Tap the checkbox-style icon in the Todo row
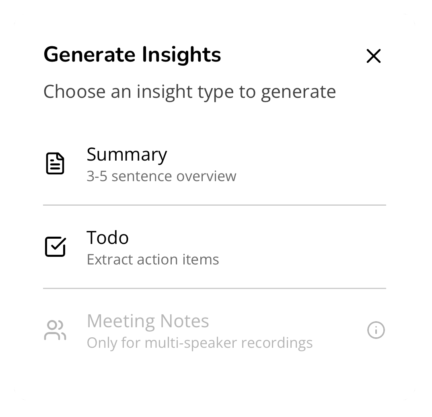The image size is (432, 417). coord(56,246)
